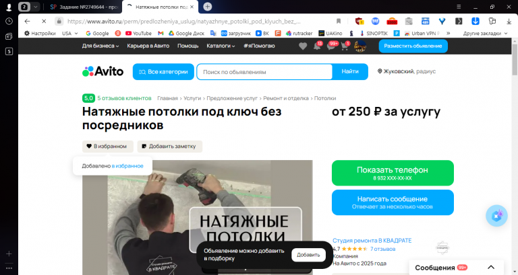Click the page vertical scrollbar thumb
Image resolution: width=518 pixels, height=275 pixels.
point(515,59)
